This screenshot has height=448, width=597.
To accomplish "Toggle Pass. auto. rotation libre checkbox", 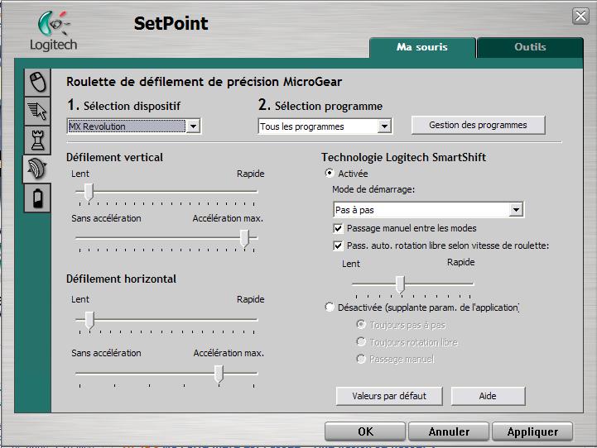I will [338, 245].
